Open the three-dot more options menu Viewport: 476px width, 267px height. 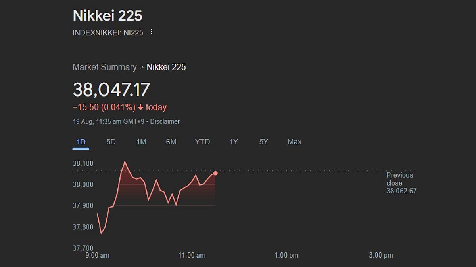(152, 32)
